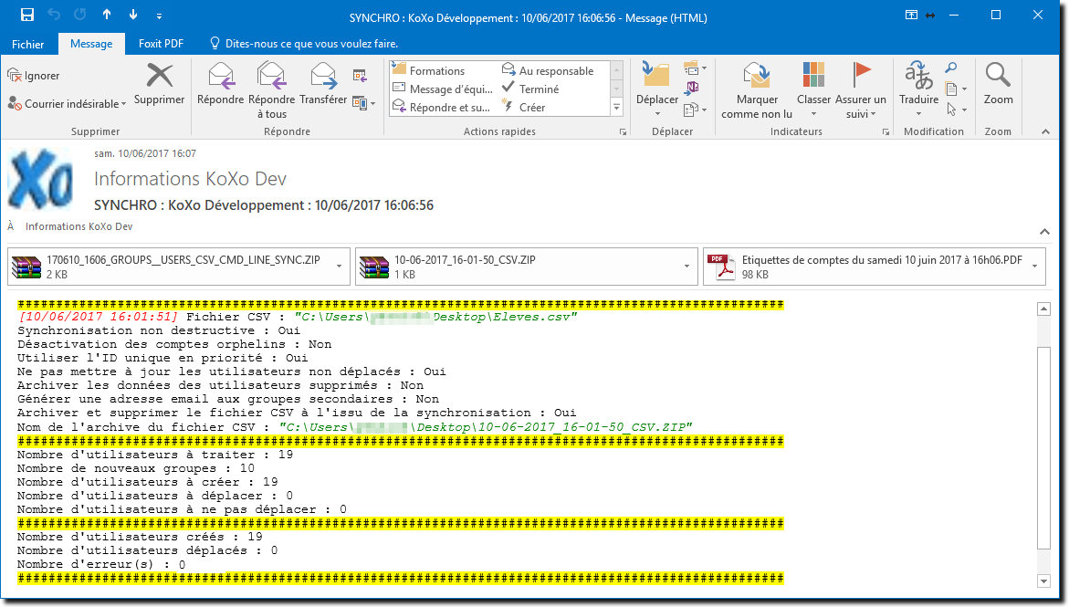The height and width of the screenshot is (607, 1069).
Task: Switch to the Foxit PDF tab
Action: pos(161,44)
